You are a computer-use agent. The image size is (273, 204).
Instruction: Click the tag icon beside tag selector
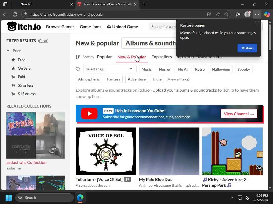[78, 69]
